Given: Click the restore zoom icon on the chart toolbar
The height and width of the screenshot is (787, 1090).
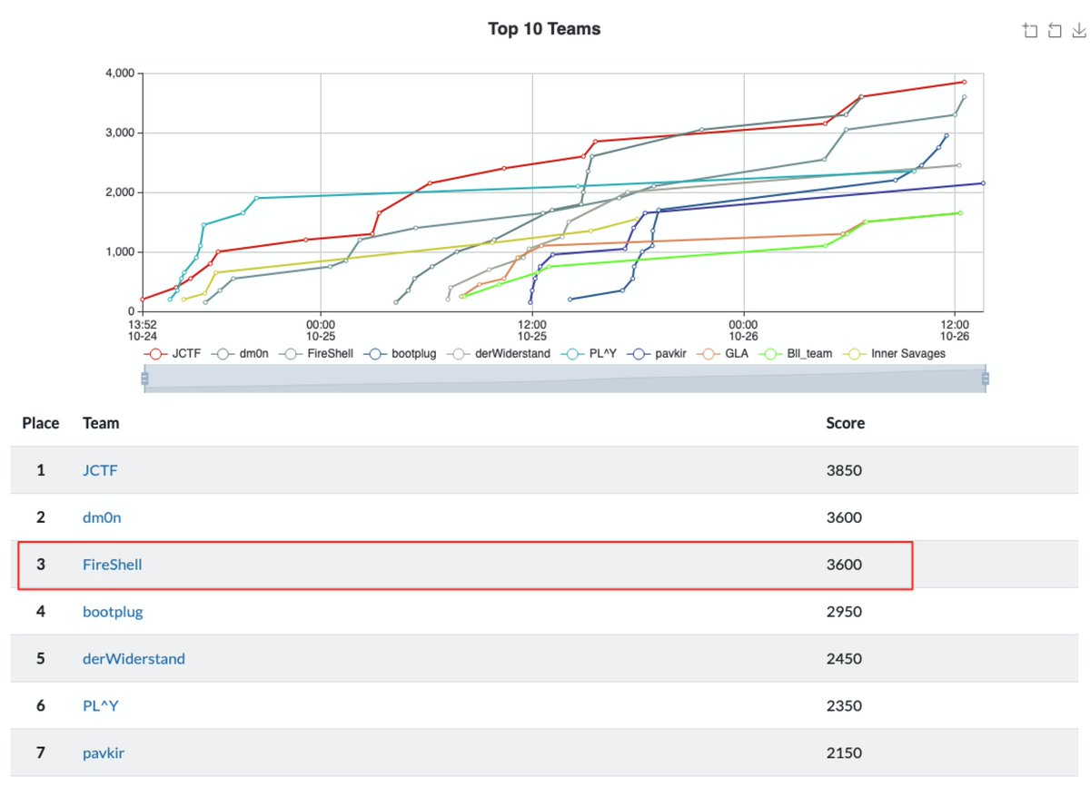Looking at the screenshot, I should pos(1055,29).
